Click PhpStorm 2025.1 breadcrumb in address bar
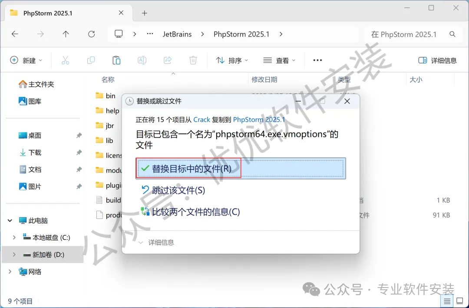469x308 pixels. pos(241,34)
